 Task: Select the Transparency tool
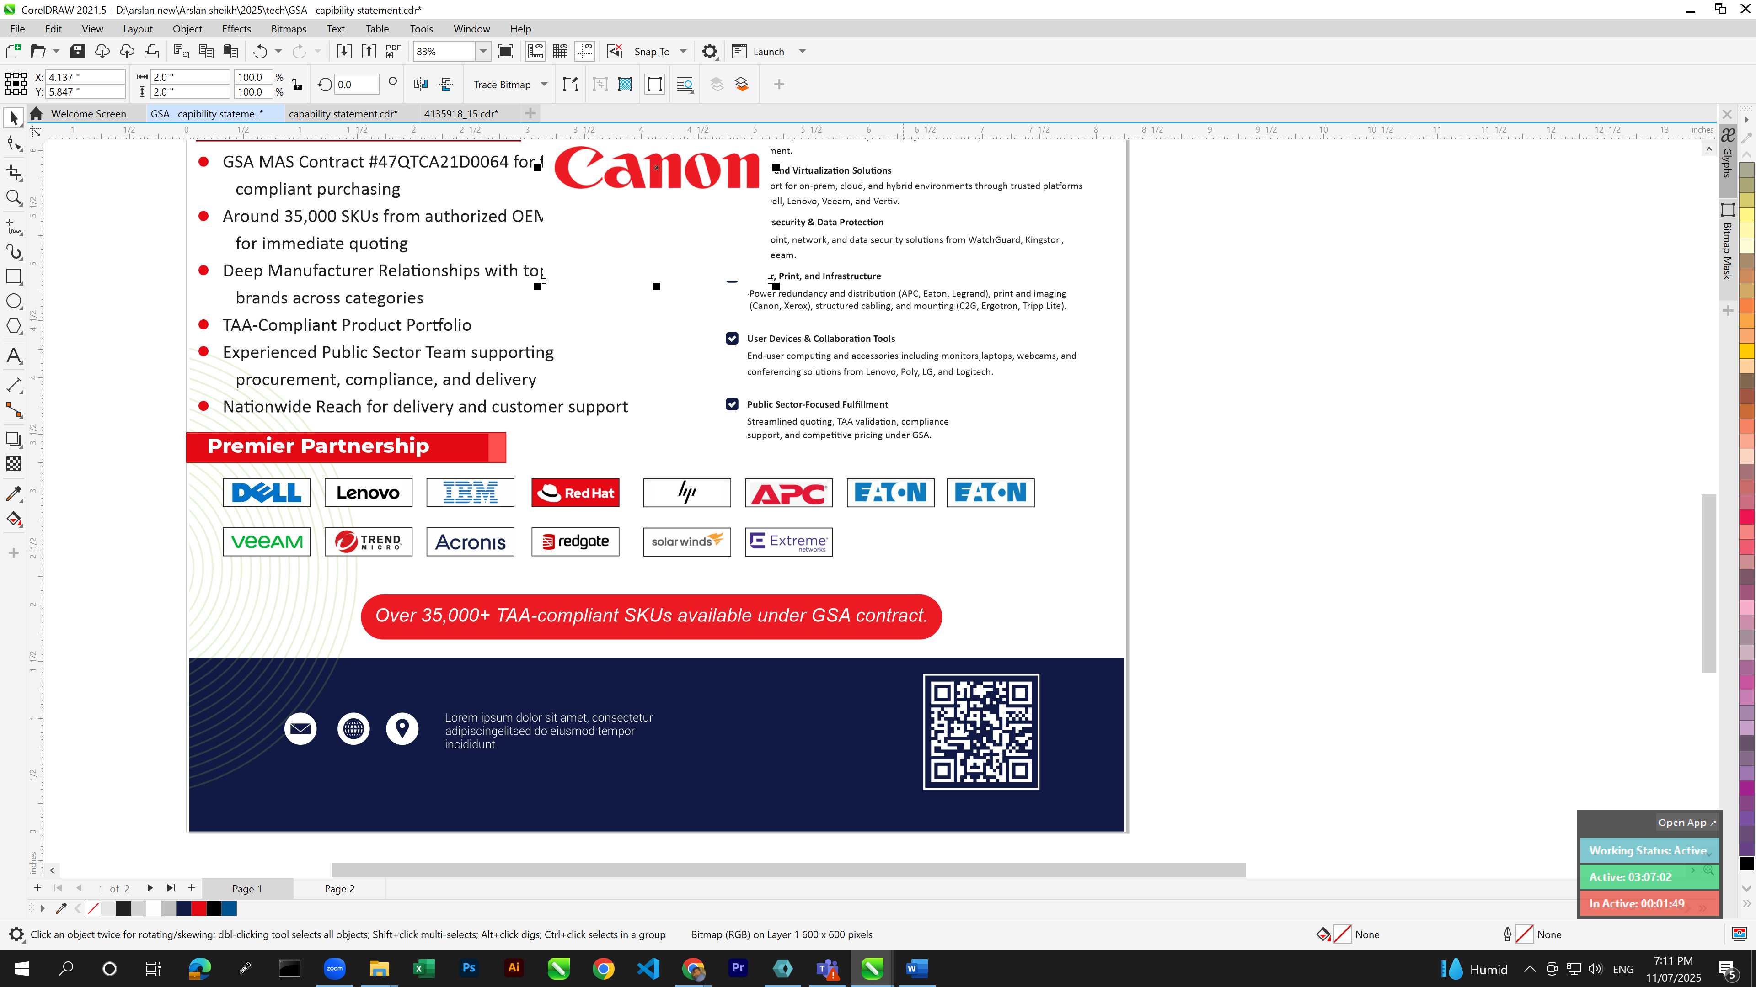(14, 465)
